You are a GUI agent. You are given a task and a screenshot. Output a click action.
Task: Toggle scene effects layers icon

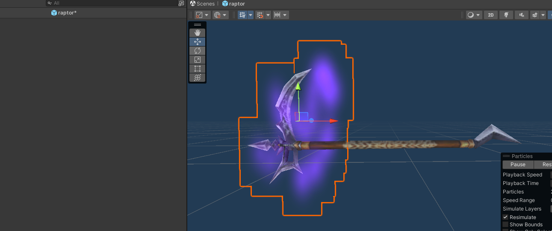(535, 15)
